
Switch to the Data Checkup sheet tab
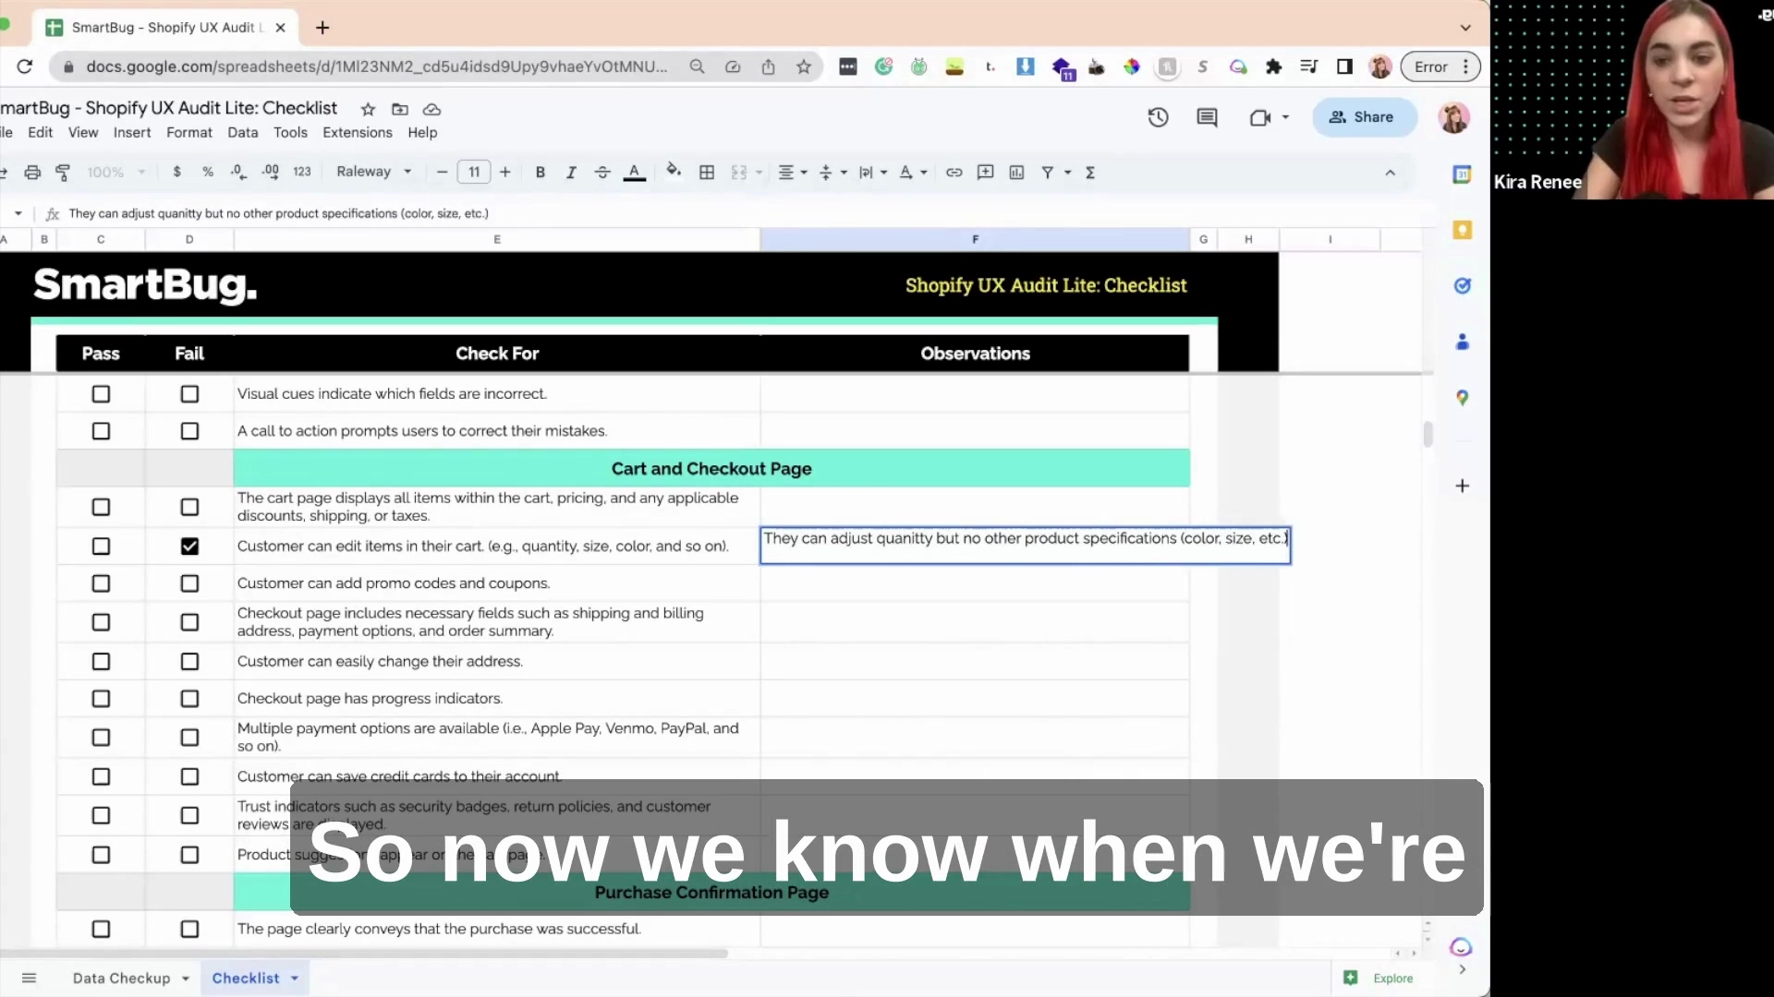click(121, 979)
